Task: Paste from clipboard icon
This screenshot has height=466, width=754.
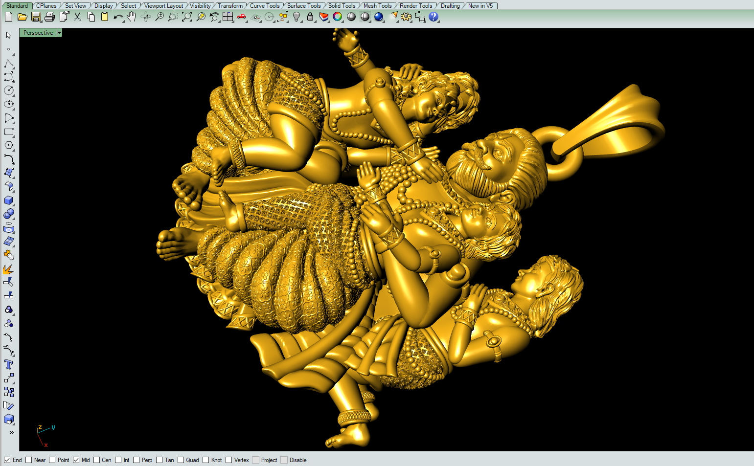Action: [x=105, y=17]
